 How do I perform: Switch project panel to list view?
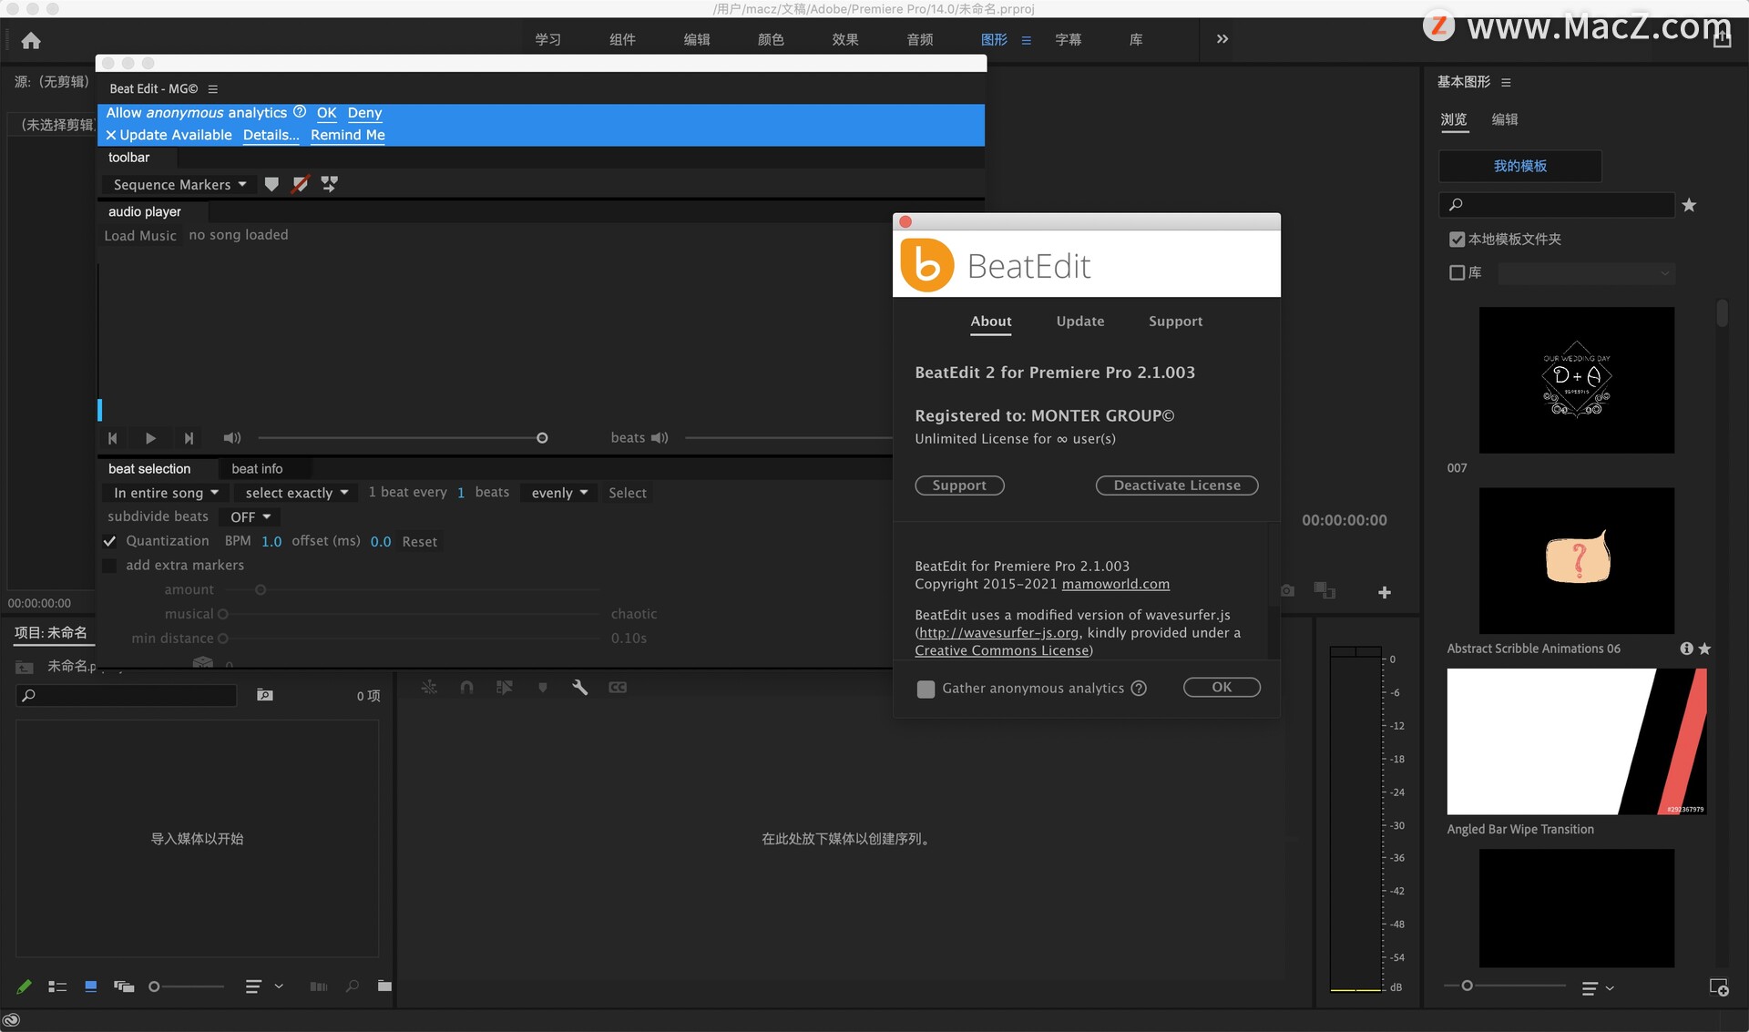pos(57,986)
